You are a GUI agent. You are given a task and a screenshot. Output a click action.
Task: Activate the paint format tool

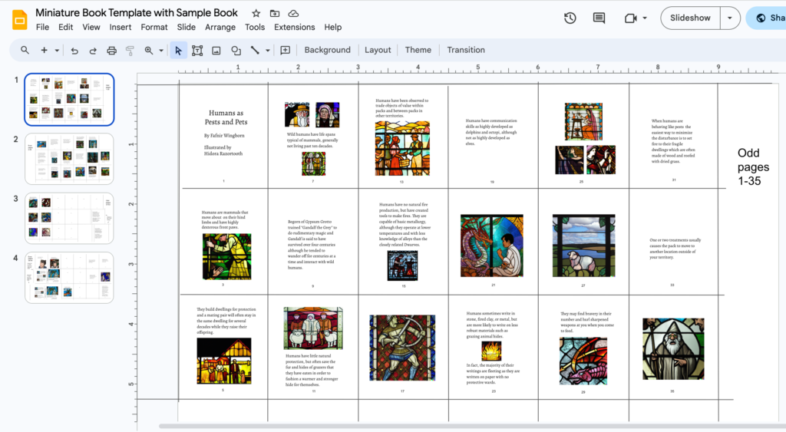130,50
